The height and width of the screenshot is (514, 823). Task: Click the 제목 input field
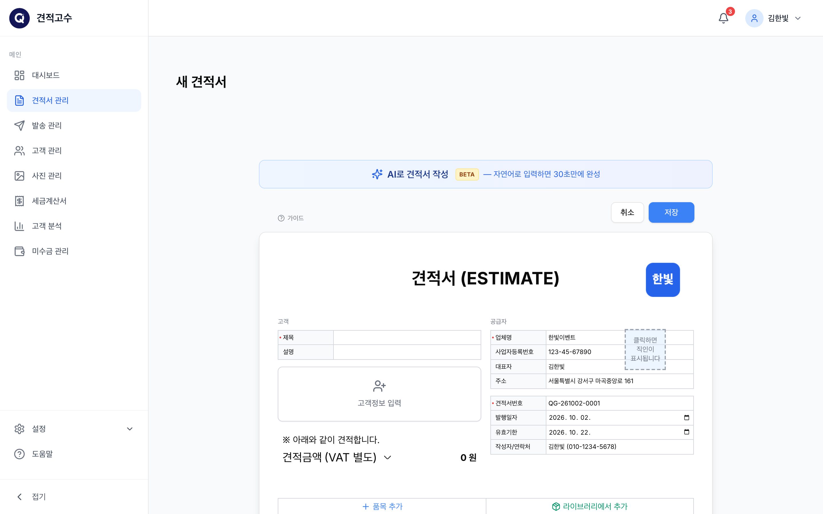click(x=407, y=338)
